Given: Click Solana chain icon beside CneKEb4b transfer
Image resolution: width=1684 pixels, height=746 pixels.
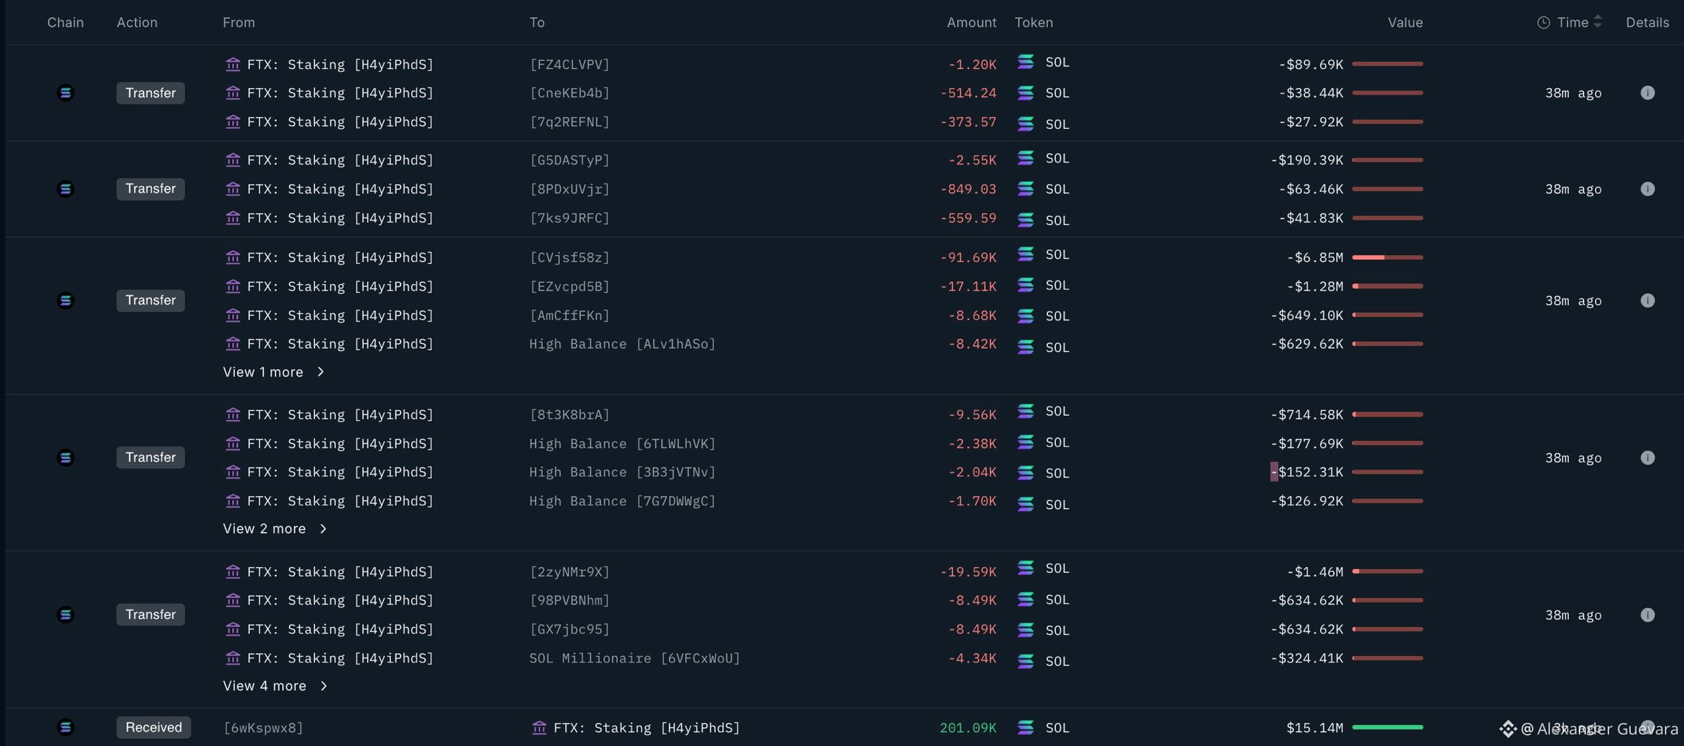Looking at the screenshot, I should [x=65, y=93].
